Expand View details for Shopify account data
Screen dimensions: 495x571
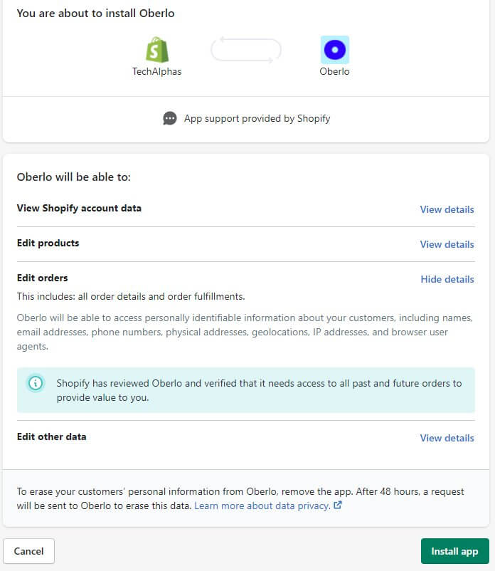(x=447, y=209)
